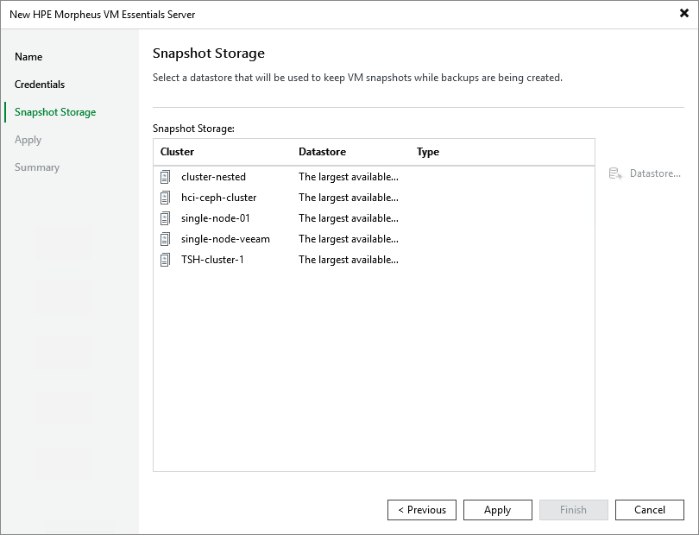Click the storage icon beside single-node-01
699x535 pixels.
pos(165,218)
